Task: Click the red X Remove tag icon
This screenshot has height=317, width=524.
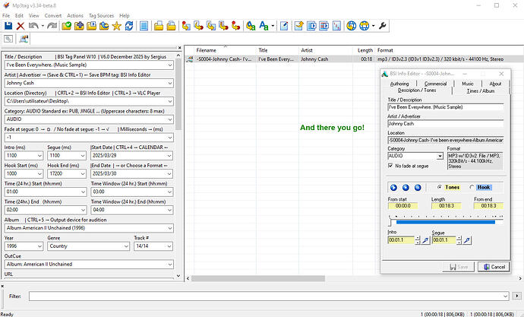Action: 21,26
